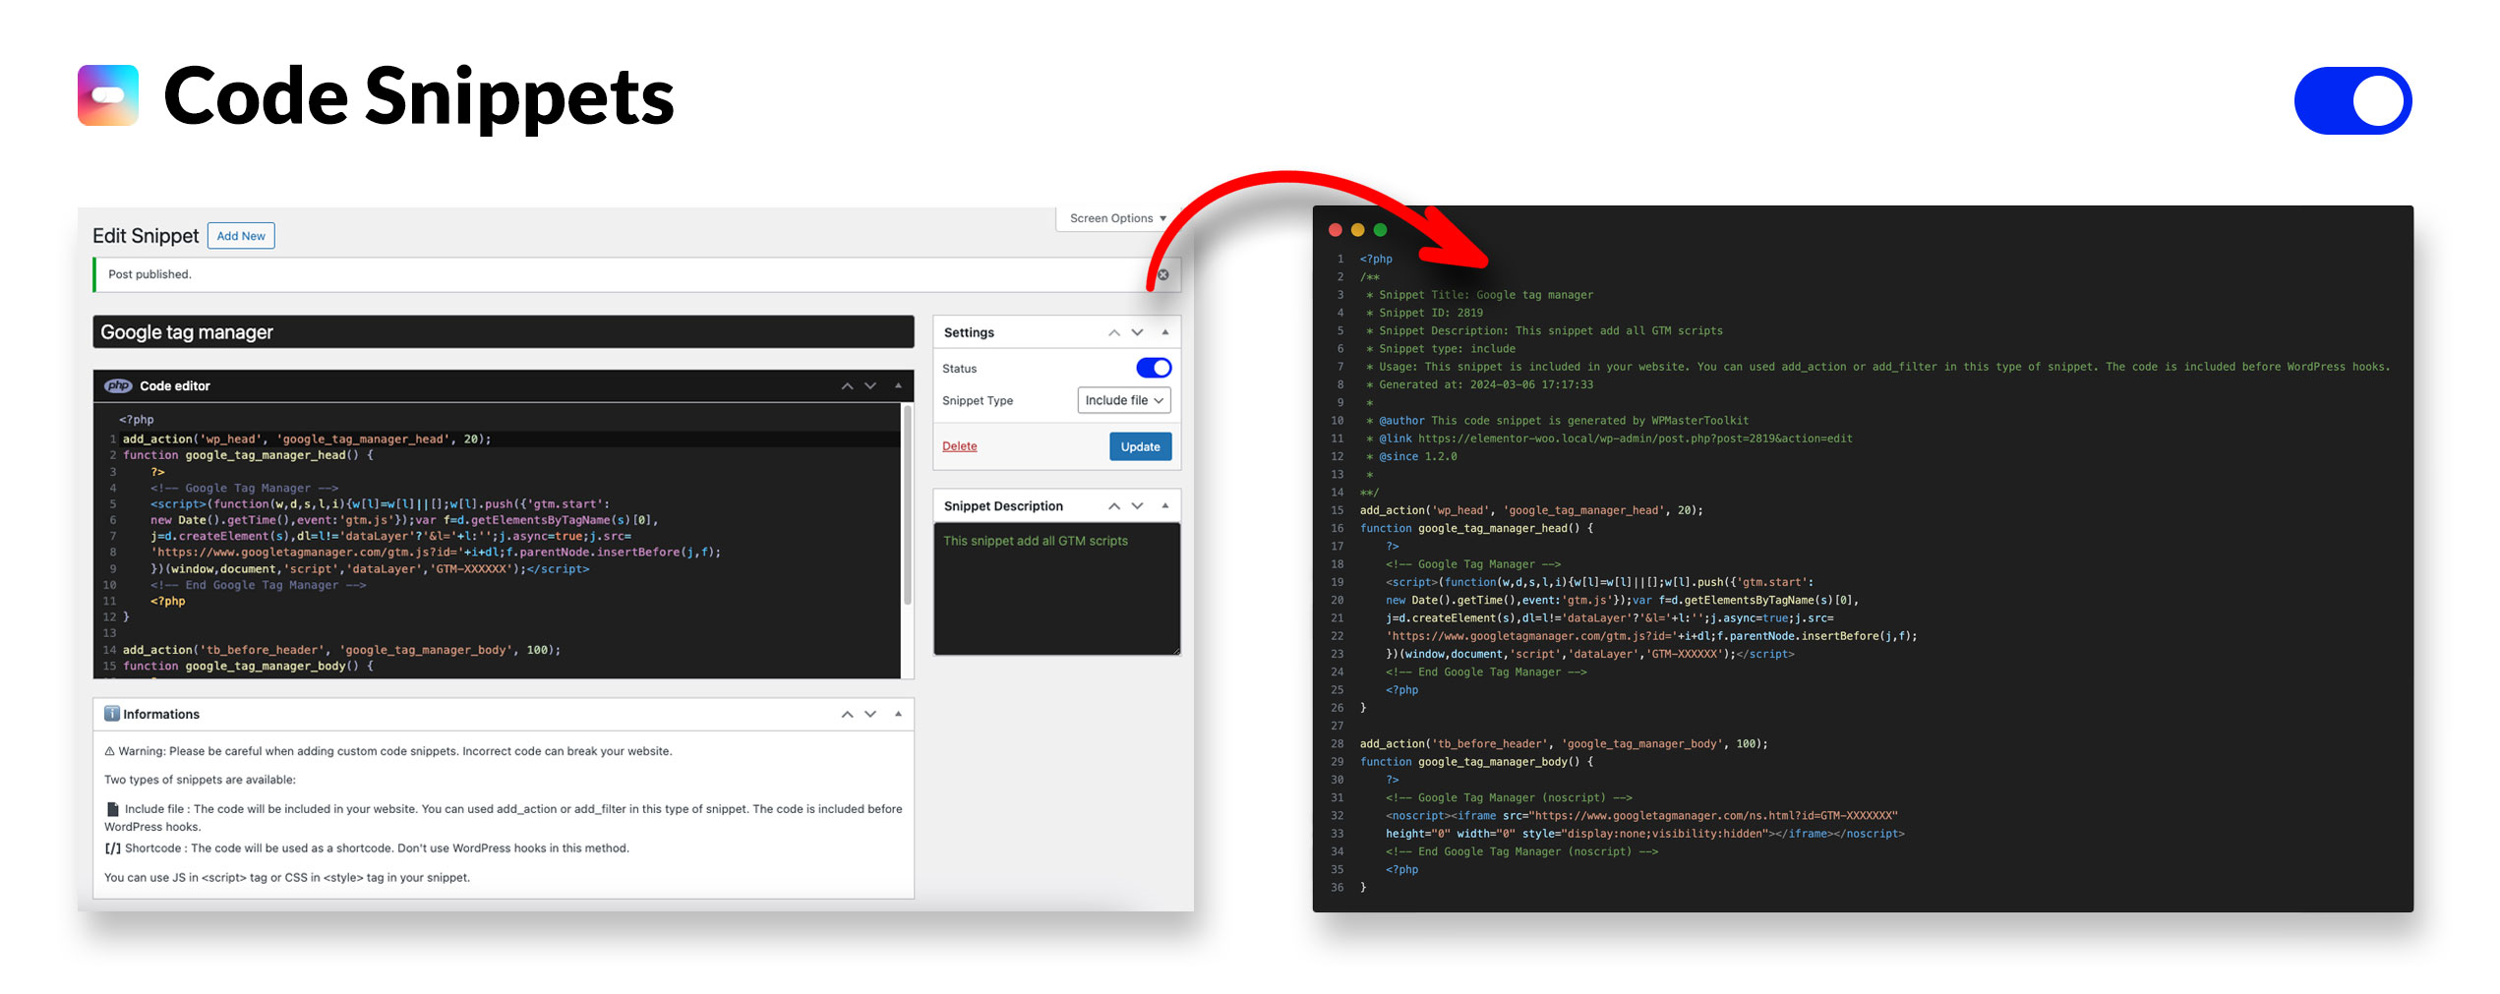This screenshot has height=994, width=2500.
Task: Move the Settings panel up
Action: coord(1114,333)
